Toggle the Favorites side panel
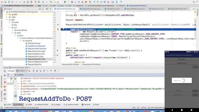Image resolution: width=199 pixels, height=112 pixels. coord(1,96)
